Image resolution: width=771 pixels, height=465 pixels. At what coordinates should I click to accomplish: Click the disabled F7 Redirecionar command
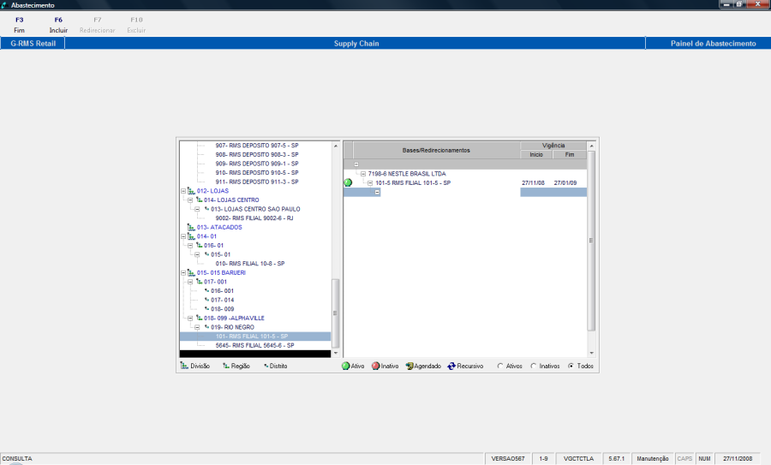click(x=98, y=25)
